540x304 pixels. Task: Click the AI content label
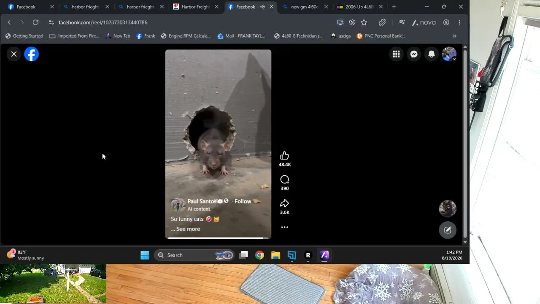click(199, 209)
